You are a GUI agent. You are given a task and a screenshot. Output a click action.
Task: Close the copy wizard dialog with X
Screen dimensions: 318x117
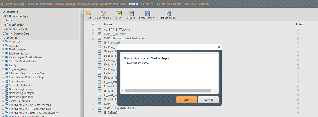pos(218,47)
